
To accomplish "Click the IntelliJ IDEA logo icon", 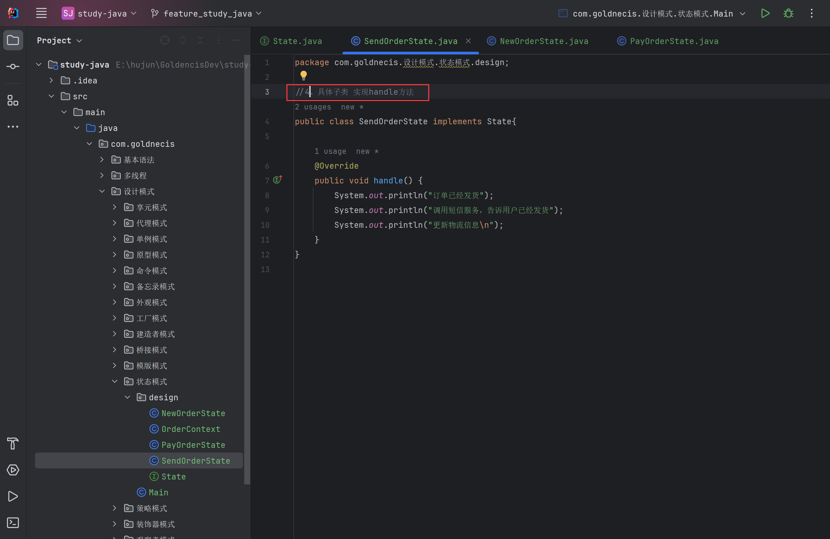I will [x=13, y=13].
